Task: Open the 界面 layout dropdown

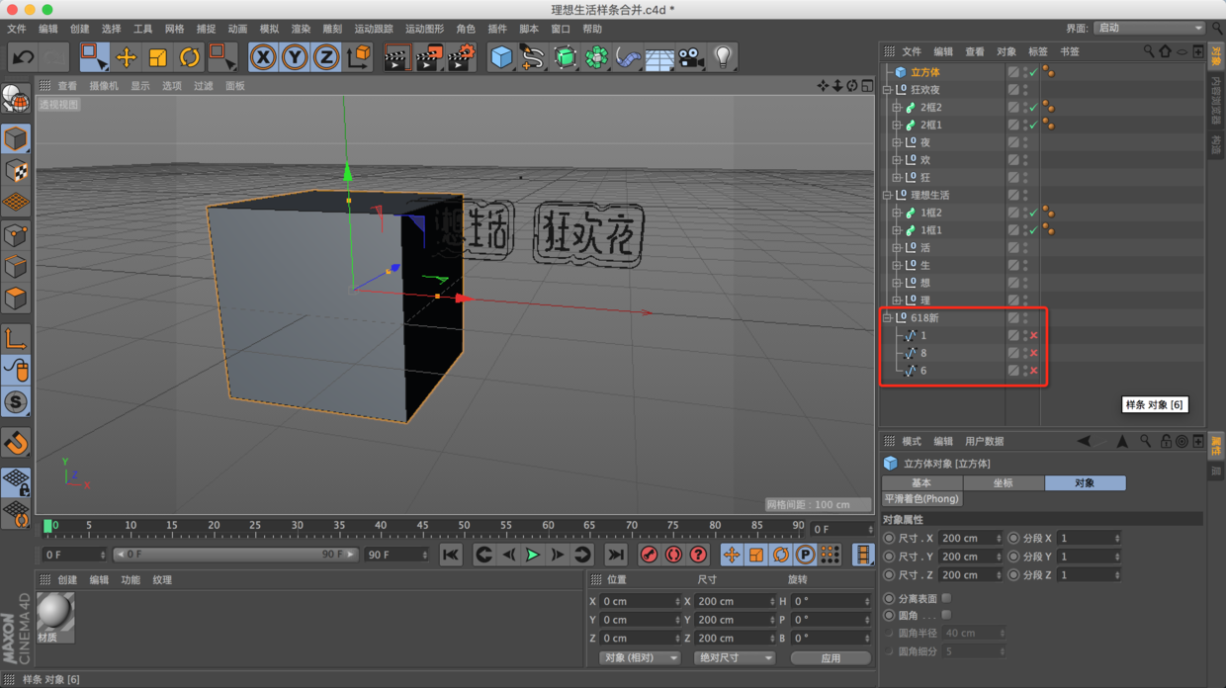Action: [1150, 28]
